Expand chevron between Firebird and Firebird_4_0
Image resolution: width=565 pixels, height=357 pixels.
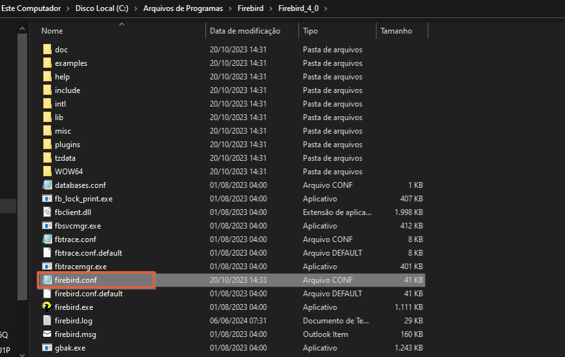271,8
